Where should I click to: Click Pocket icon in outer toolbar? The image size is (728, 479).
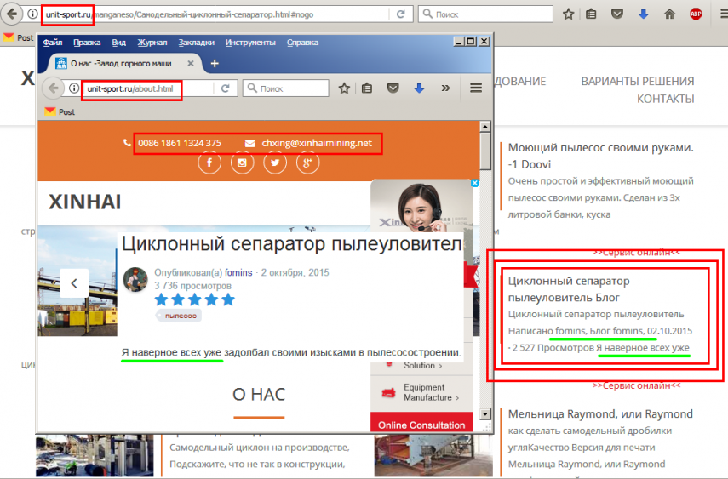click(617, 14)
